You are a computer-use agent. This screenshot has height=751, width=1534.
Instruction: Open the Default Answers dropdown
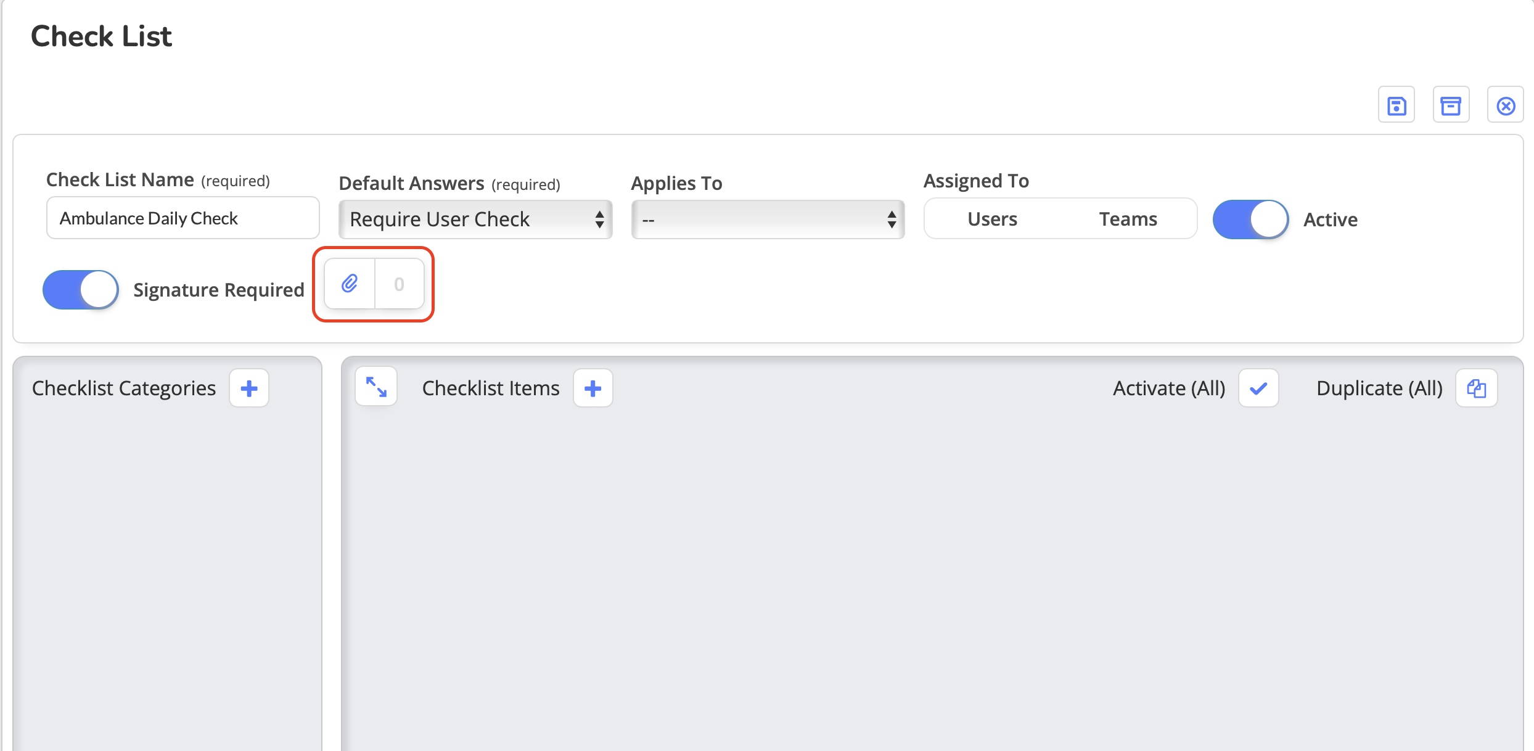click(475, 220)
